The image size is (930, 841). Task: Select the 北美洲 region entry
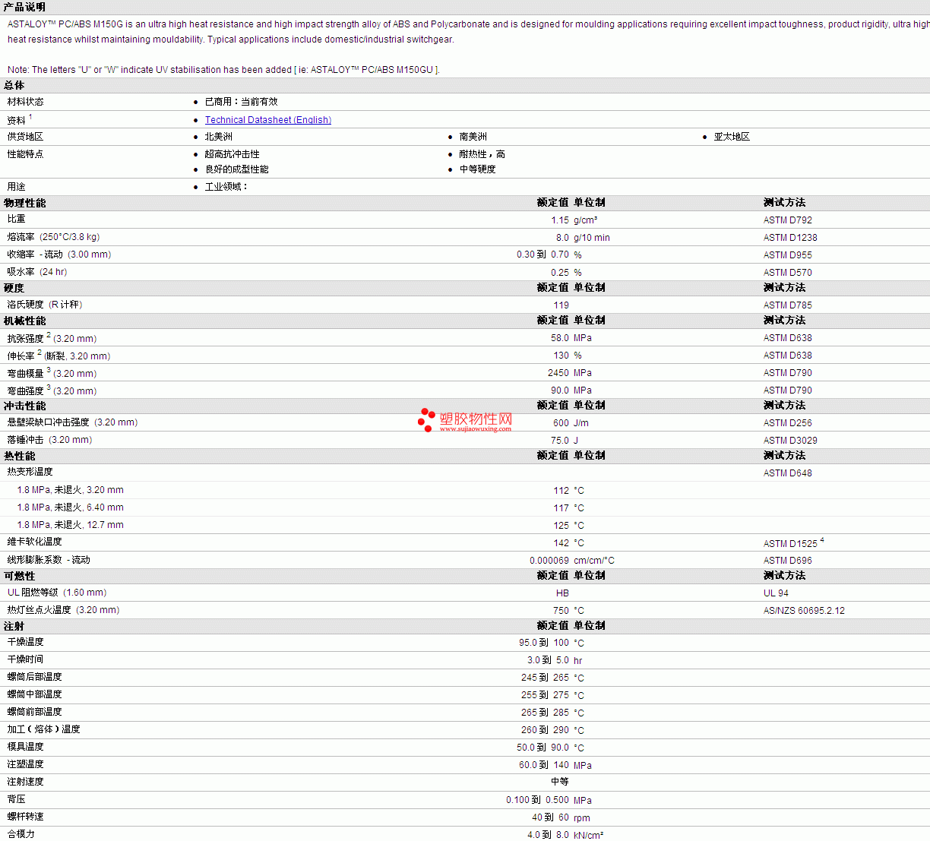pos(219,137)
